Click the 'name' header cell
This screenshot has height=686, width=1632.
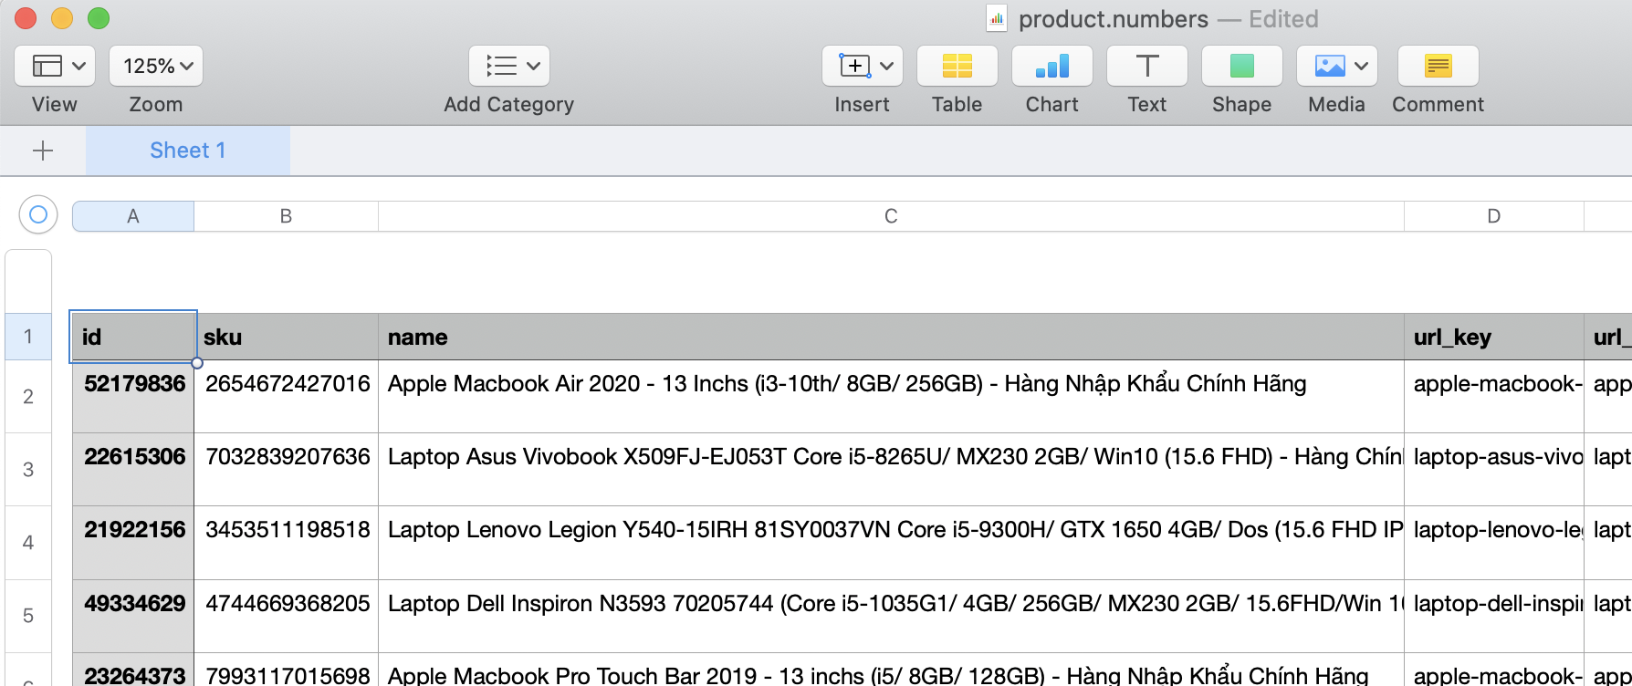tap(891, 337)
